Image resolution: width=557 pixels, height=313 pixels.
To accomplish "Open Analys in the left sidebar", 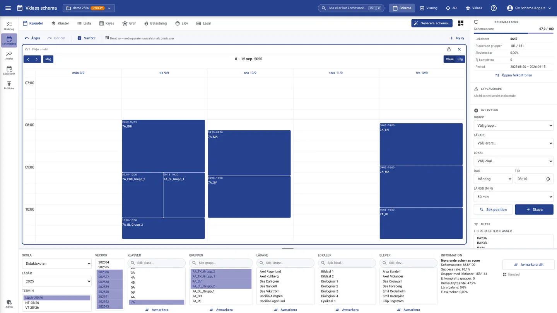I will (9, 56).
